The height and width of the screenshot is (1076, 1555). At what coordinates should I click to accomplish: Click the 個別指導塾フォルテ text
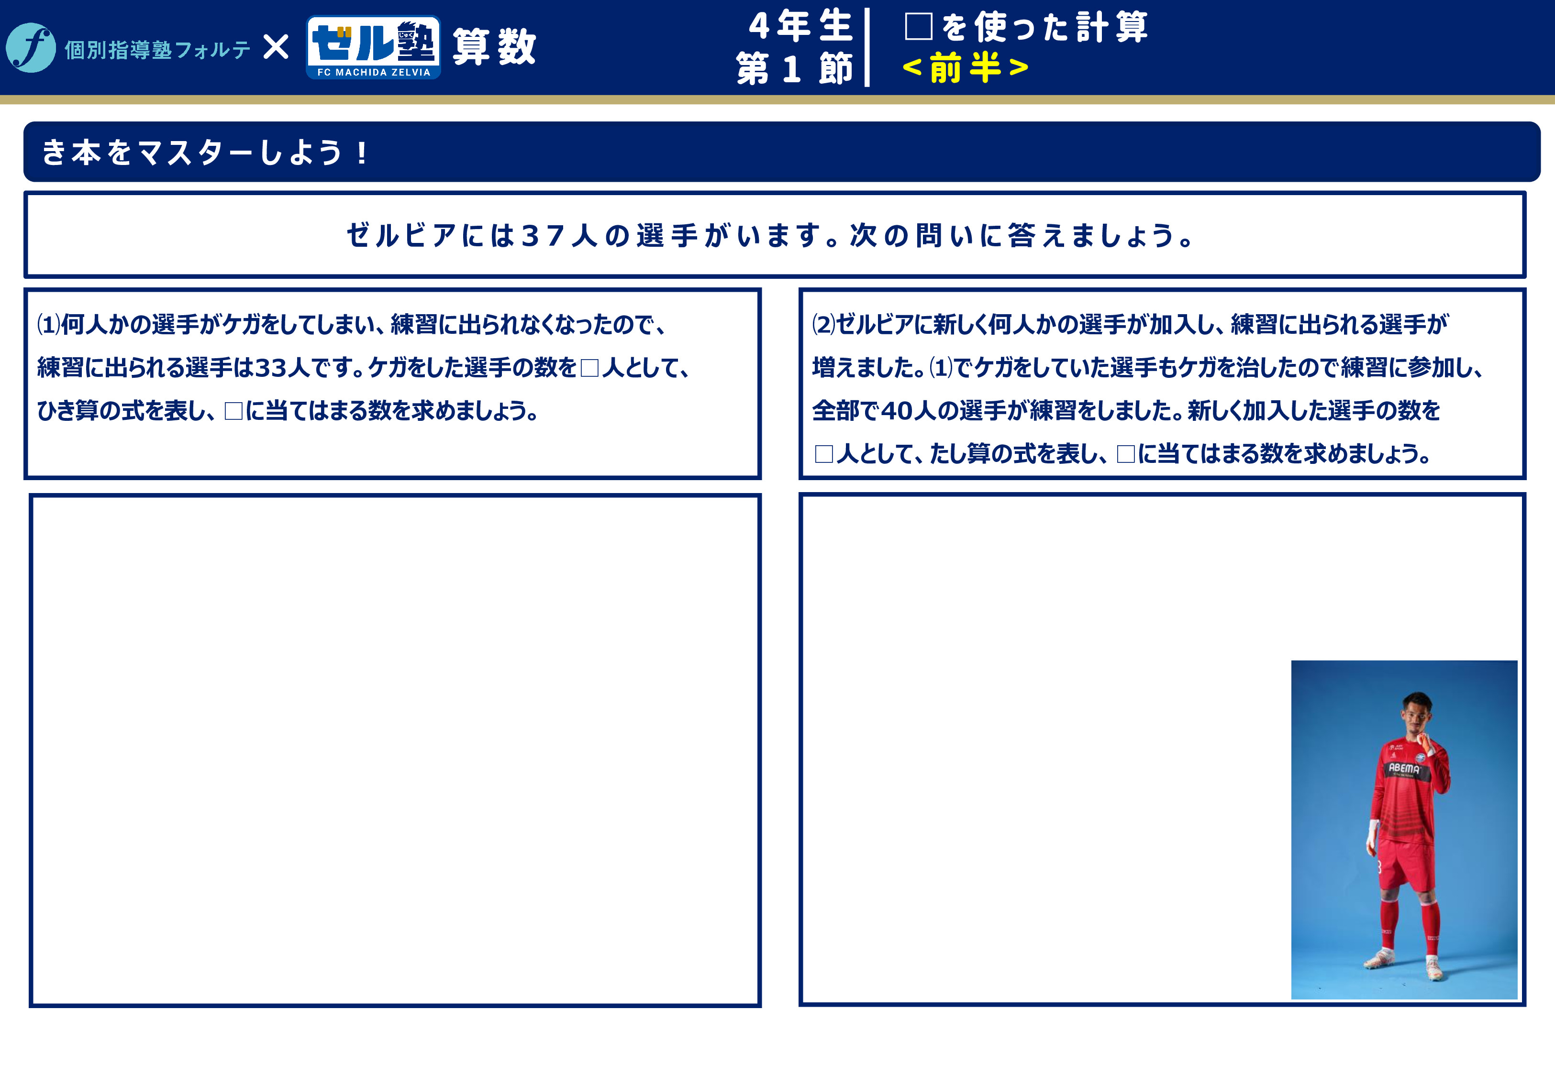coord(158,50)
